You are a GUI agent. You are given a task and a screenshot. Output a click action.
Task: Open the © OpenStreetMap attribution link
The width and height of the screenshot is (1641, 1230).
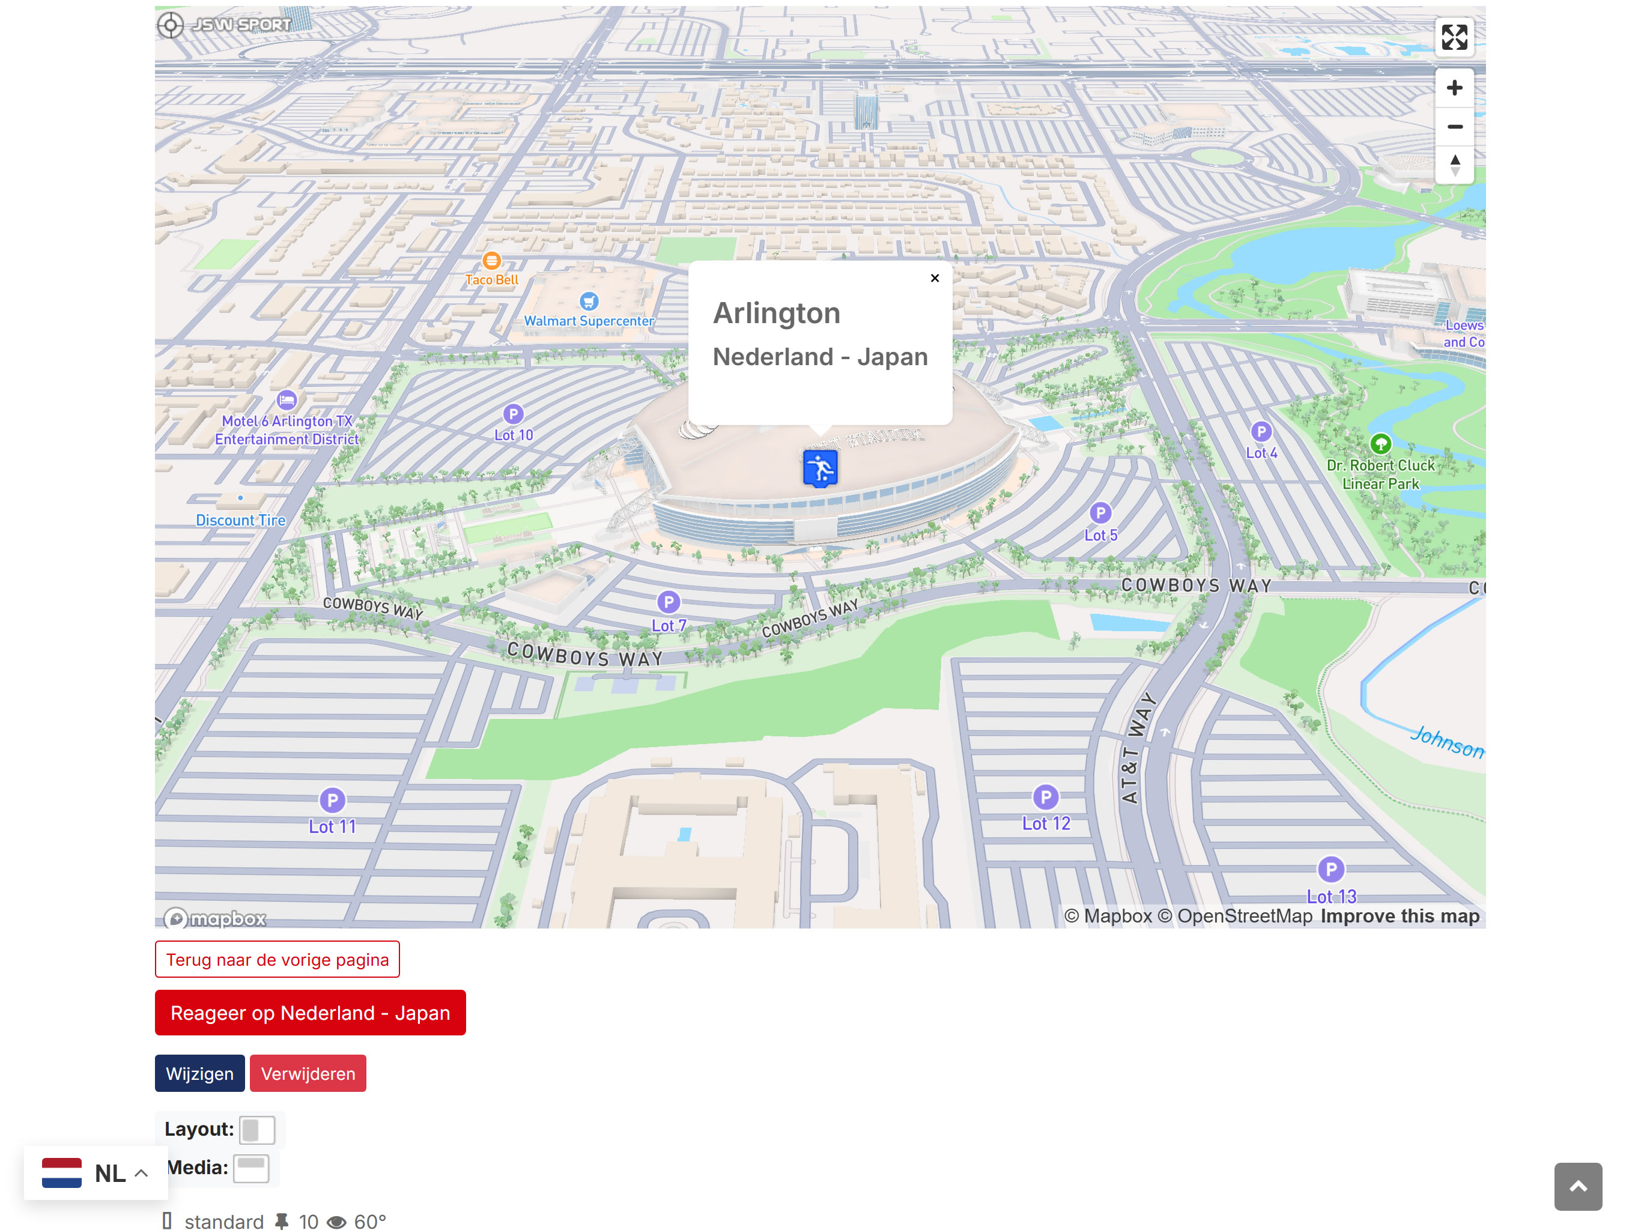click(x=1236, y=916)
